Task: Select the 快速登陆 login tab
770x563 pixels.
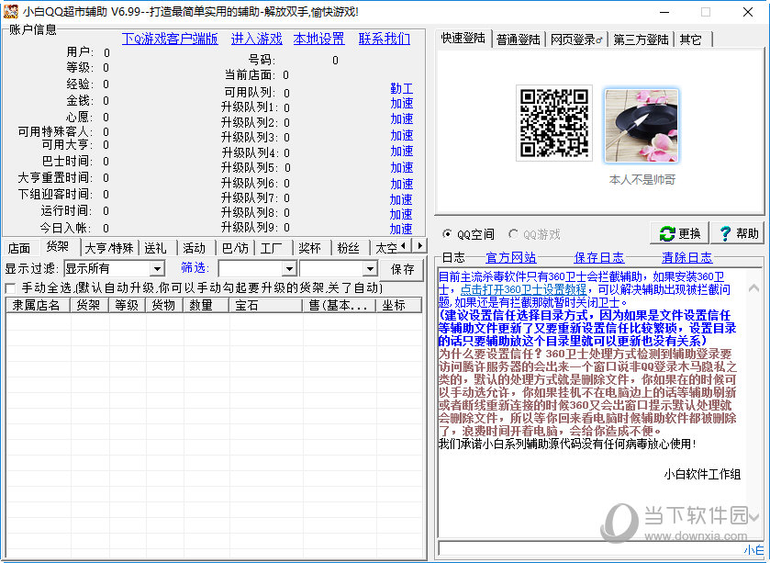Action: tap(463, 38)
